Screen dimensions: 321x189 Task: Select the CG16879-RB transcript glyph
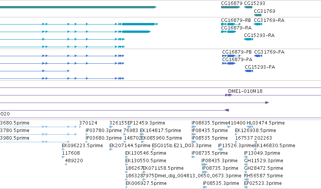(x=231, y=24)
